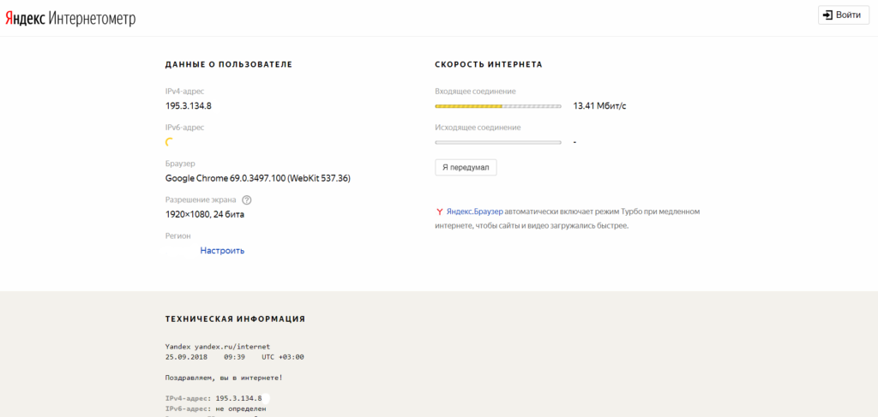Open the Настроить region link
The width and height of the screenshot is (878, 417).
[222, 251]
